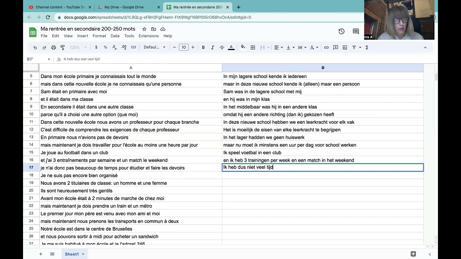Screen dimensions: 461x259
Task: Undo the last action
Action: click(35, 47)
